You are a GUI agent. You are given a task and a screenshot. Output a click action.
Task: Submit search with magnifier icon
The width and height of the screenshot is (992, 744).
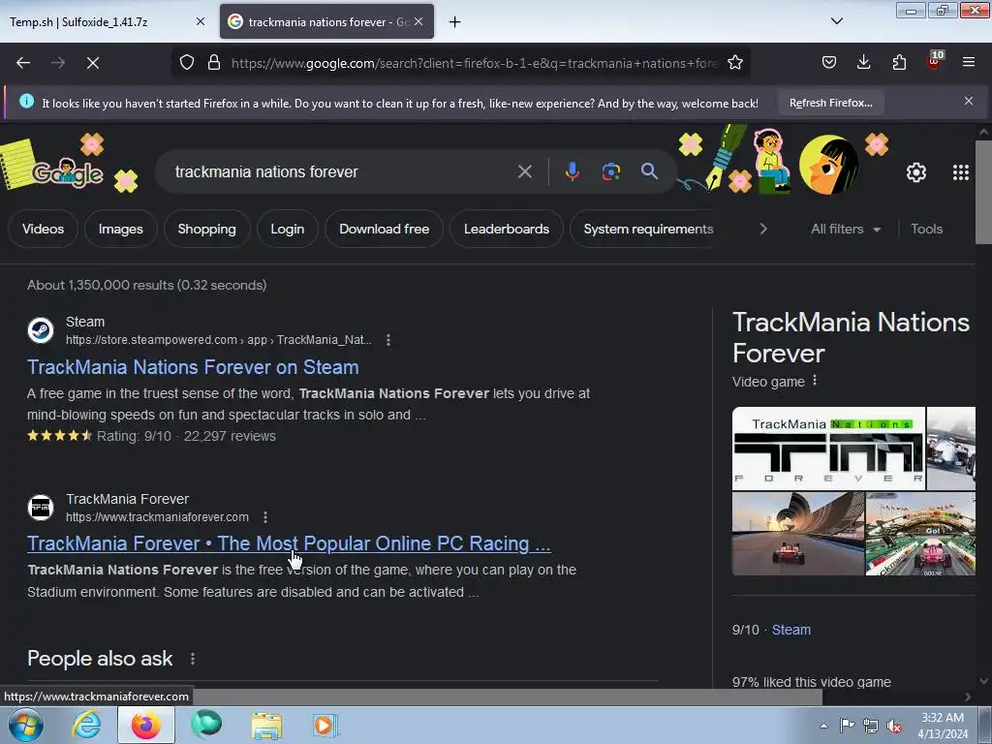649,171
